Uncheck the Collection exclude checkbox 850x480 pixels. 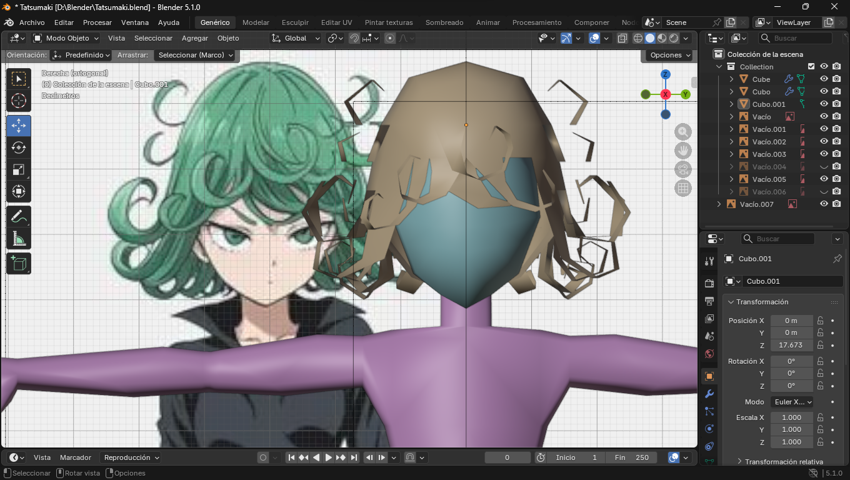(x=811, y=67)
